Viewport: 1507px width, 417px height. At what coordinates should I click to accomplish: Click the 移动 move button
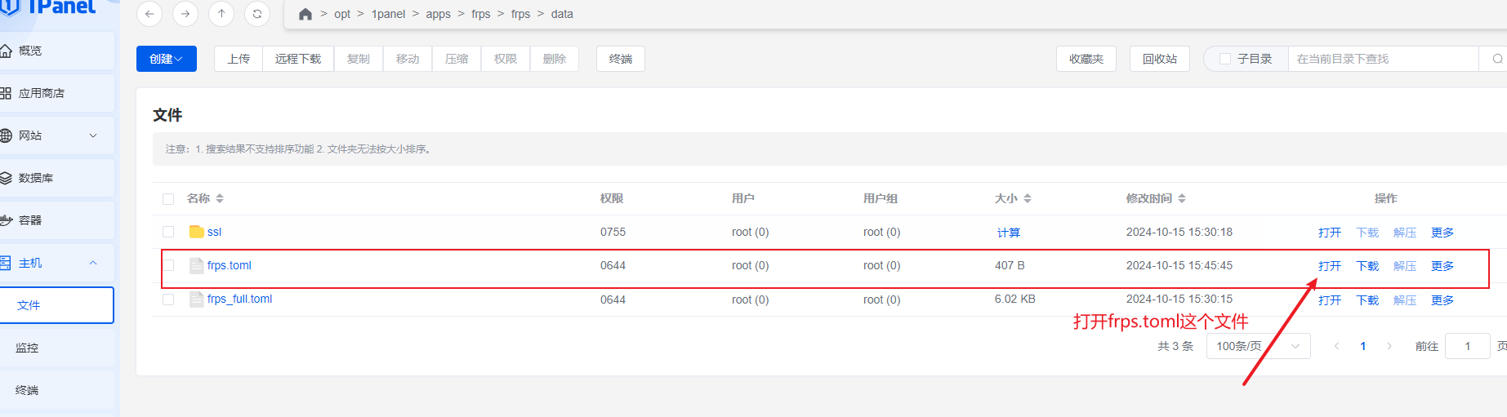[408, 59]
